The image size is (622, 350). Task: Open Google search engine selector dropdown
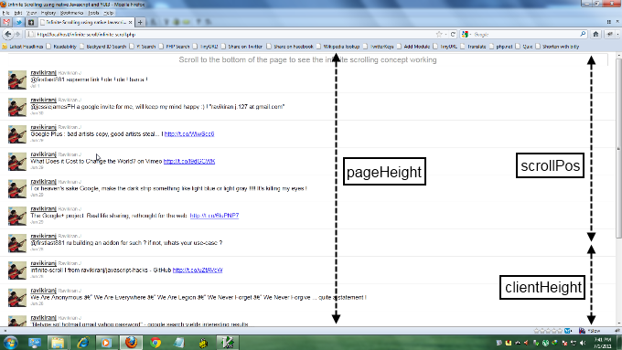point(466,34)
